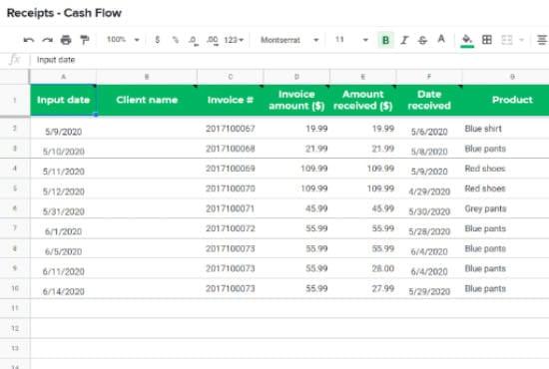Screen dimensions: 549x369
Task: Format as percent
Action: click(x=175, y=40)
